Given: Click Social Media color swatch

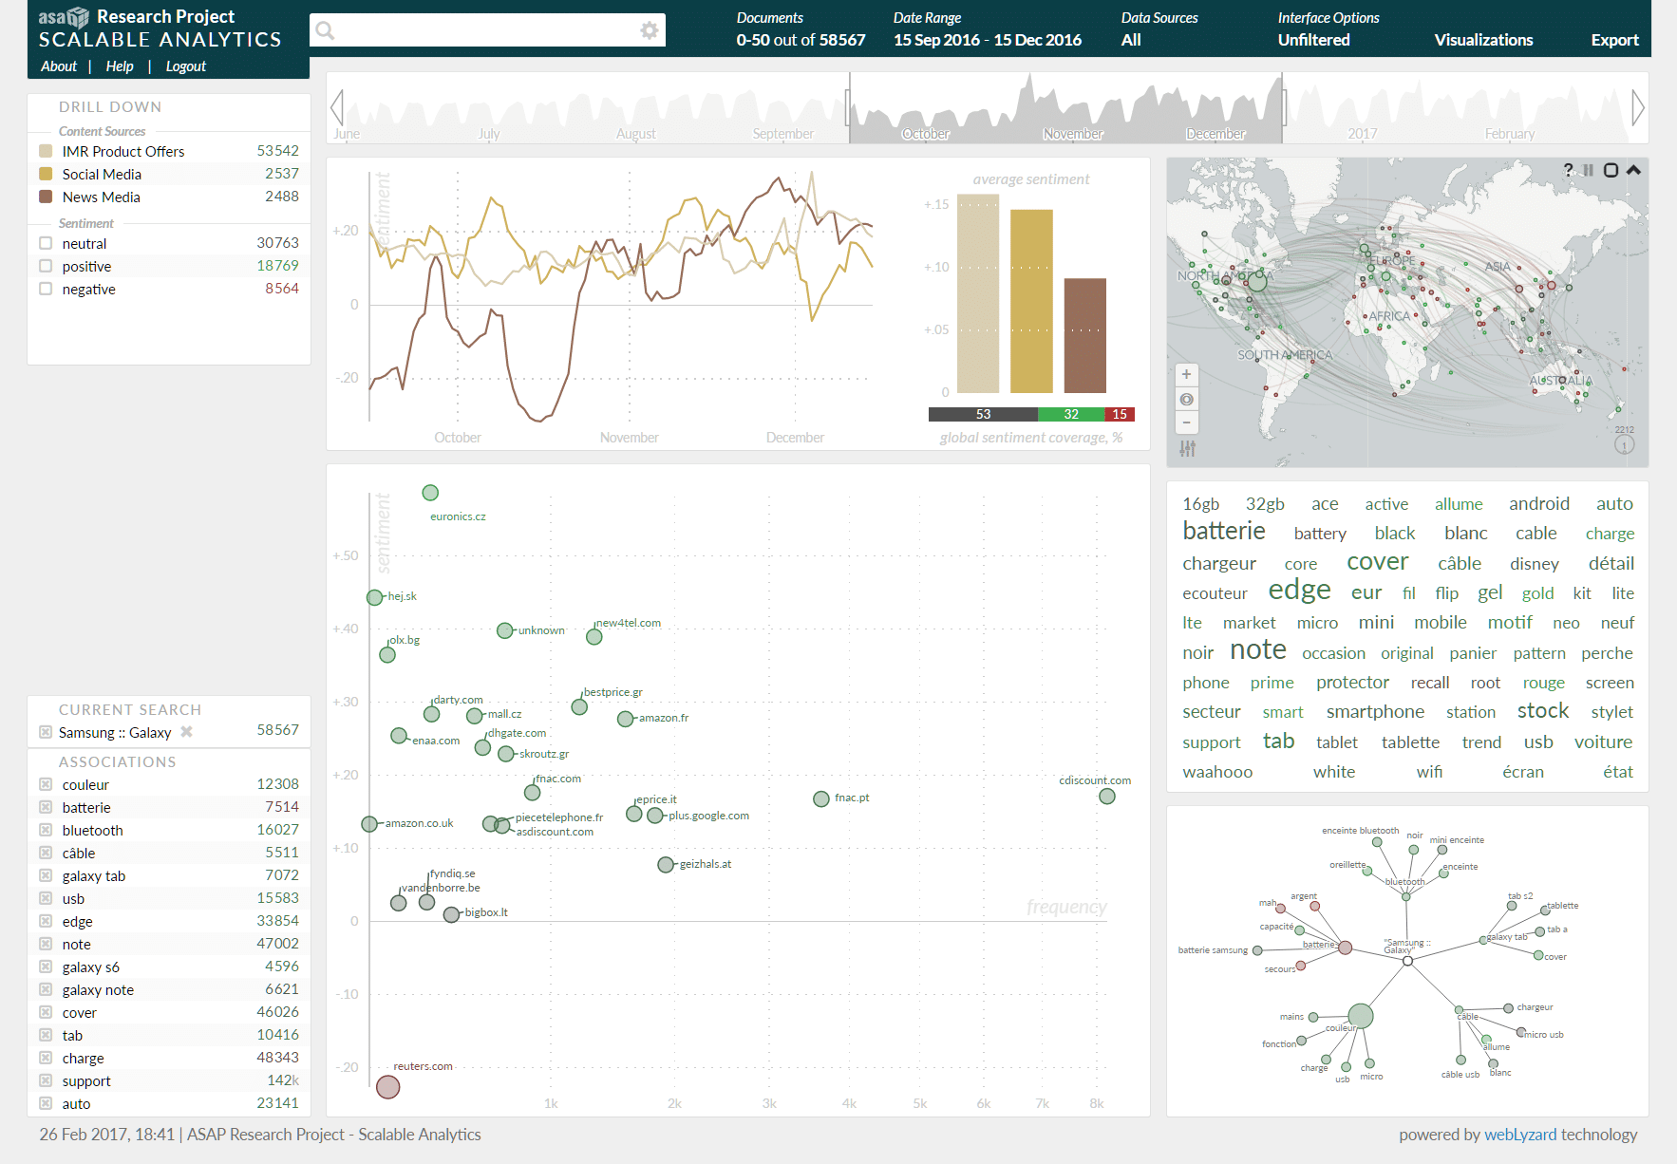Looking at the screenshot, I should coord(46,174).
